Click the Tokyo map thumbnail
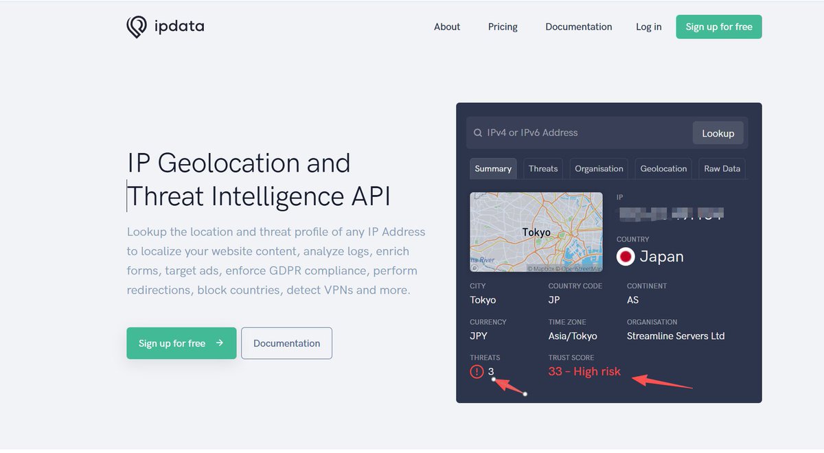Image resolution: width=824 pixels, height=453 pixels. point(536,232)
